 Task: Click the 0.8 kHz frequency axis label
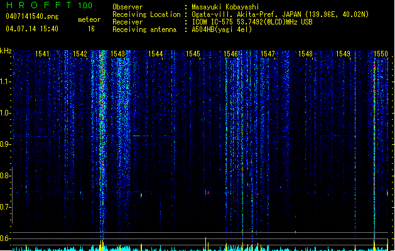(x=6, y=176)
